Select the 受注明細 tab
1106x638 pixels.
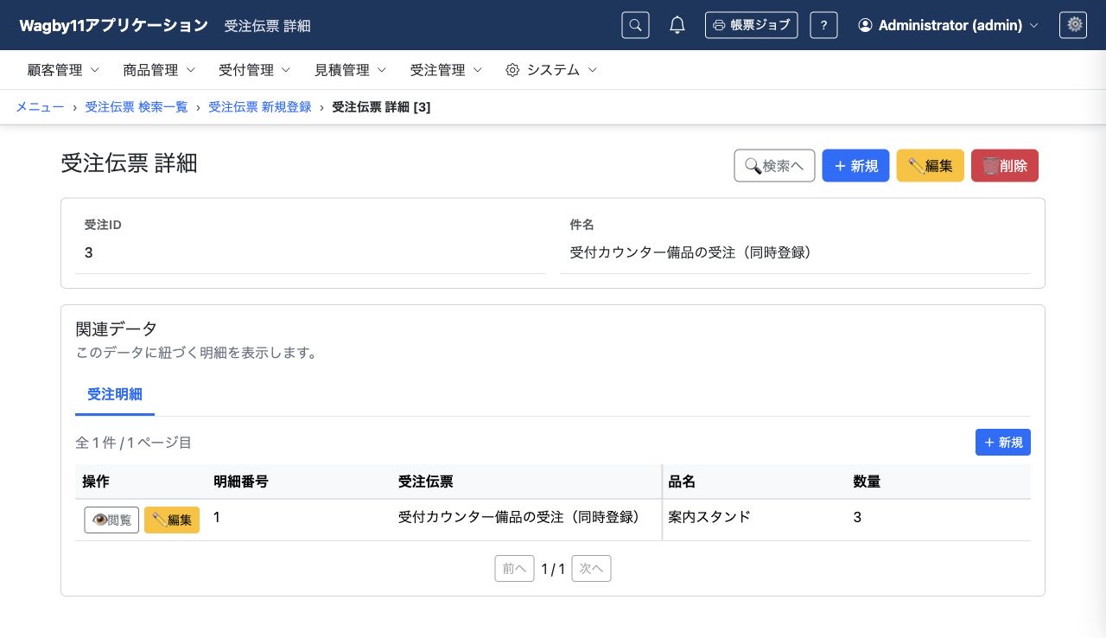(x=115, y=394)
